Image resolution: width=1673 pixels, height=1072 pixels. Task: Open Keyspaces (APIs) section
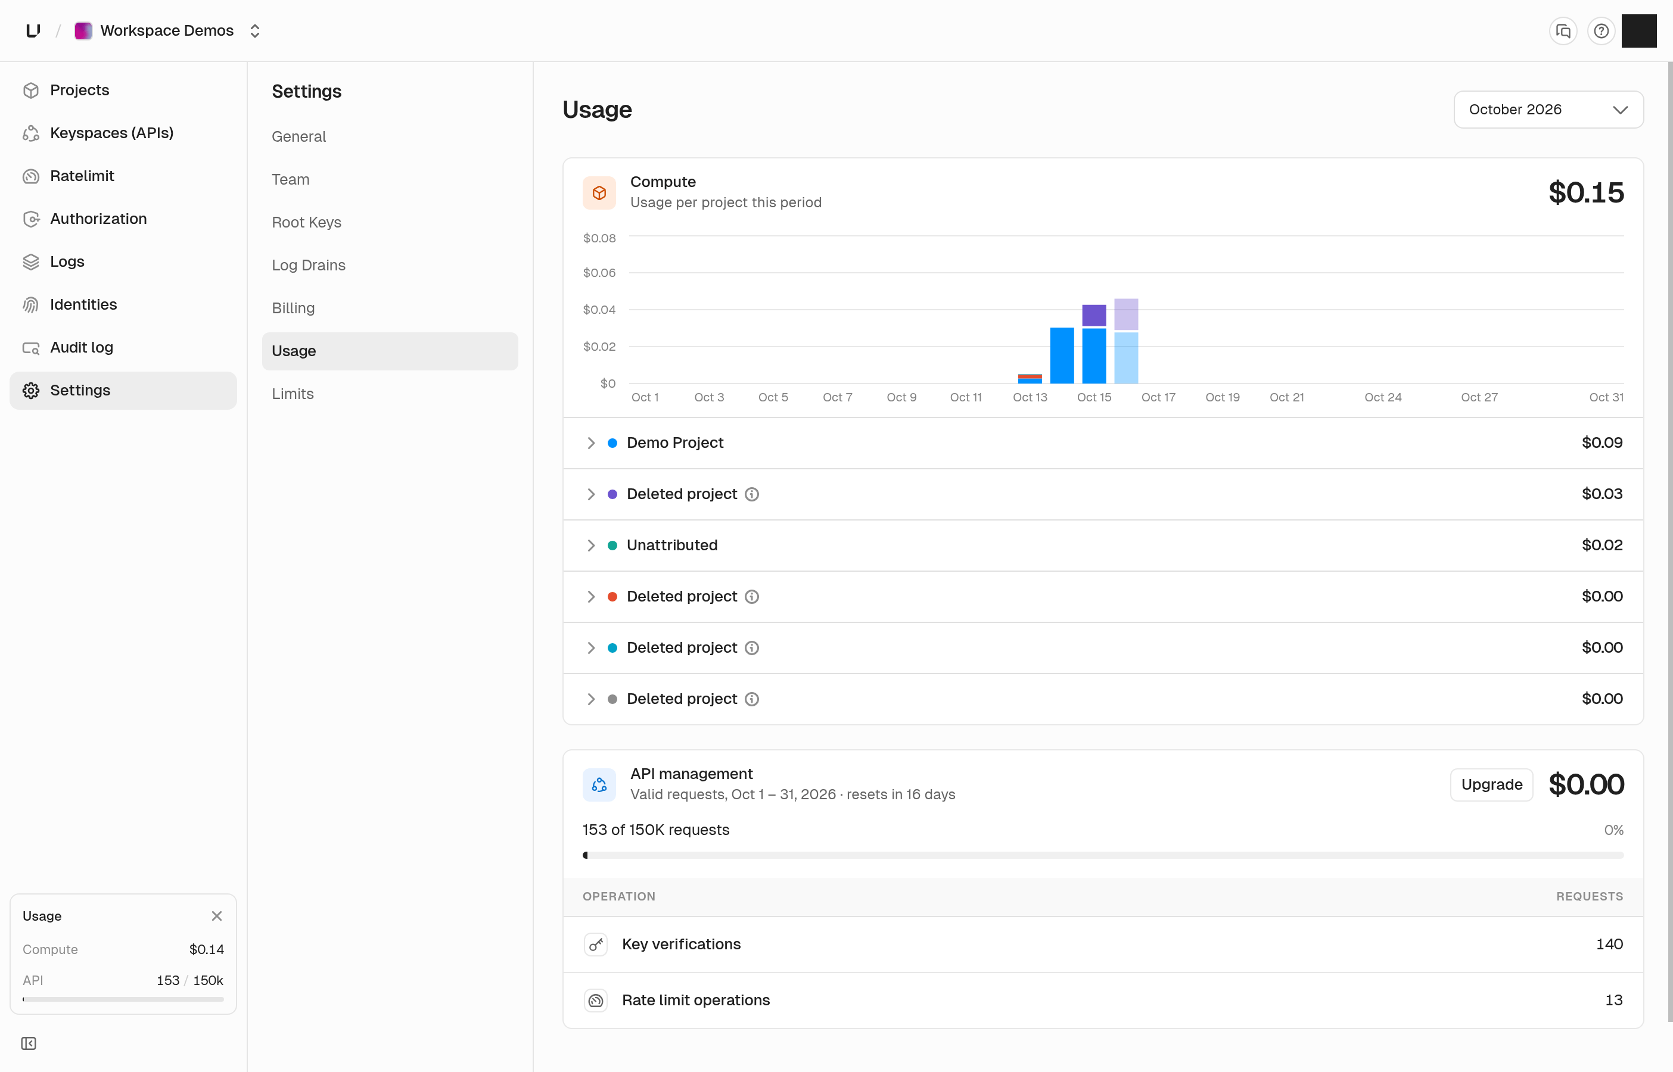click(x=123, y=133)
